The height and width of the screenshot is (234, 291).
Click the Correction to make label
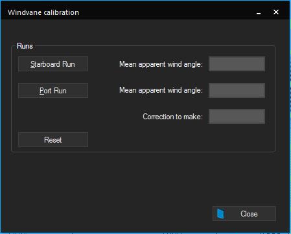pyautogui.click(x=172, y=117)
